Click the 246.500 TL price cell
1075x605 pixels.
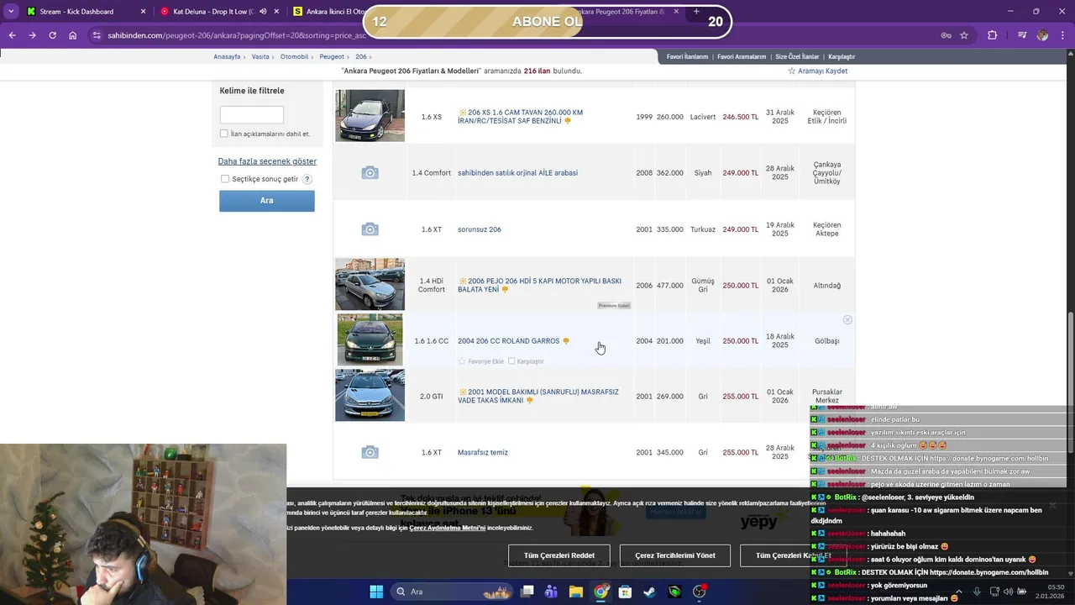(741, 117)
